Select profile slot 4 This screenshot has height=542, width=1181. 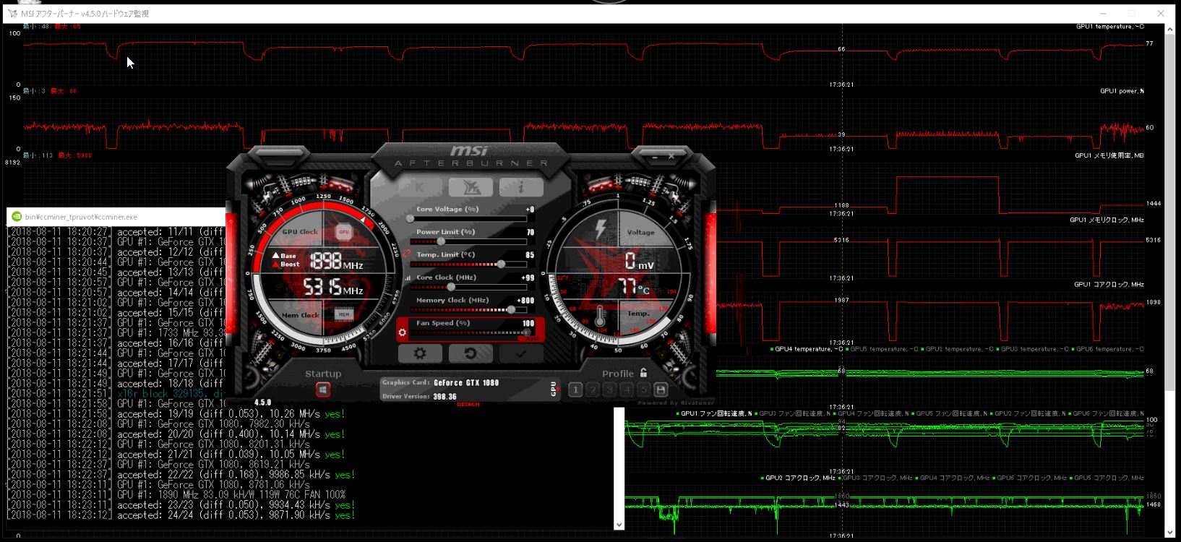(627, 390)
